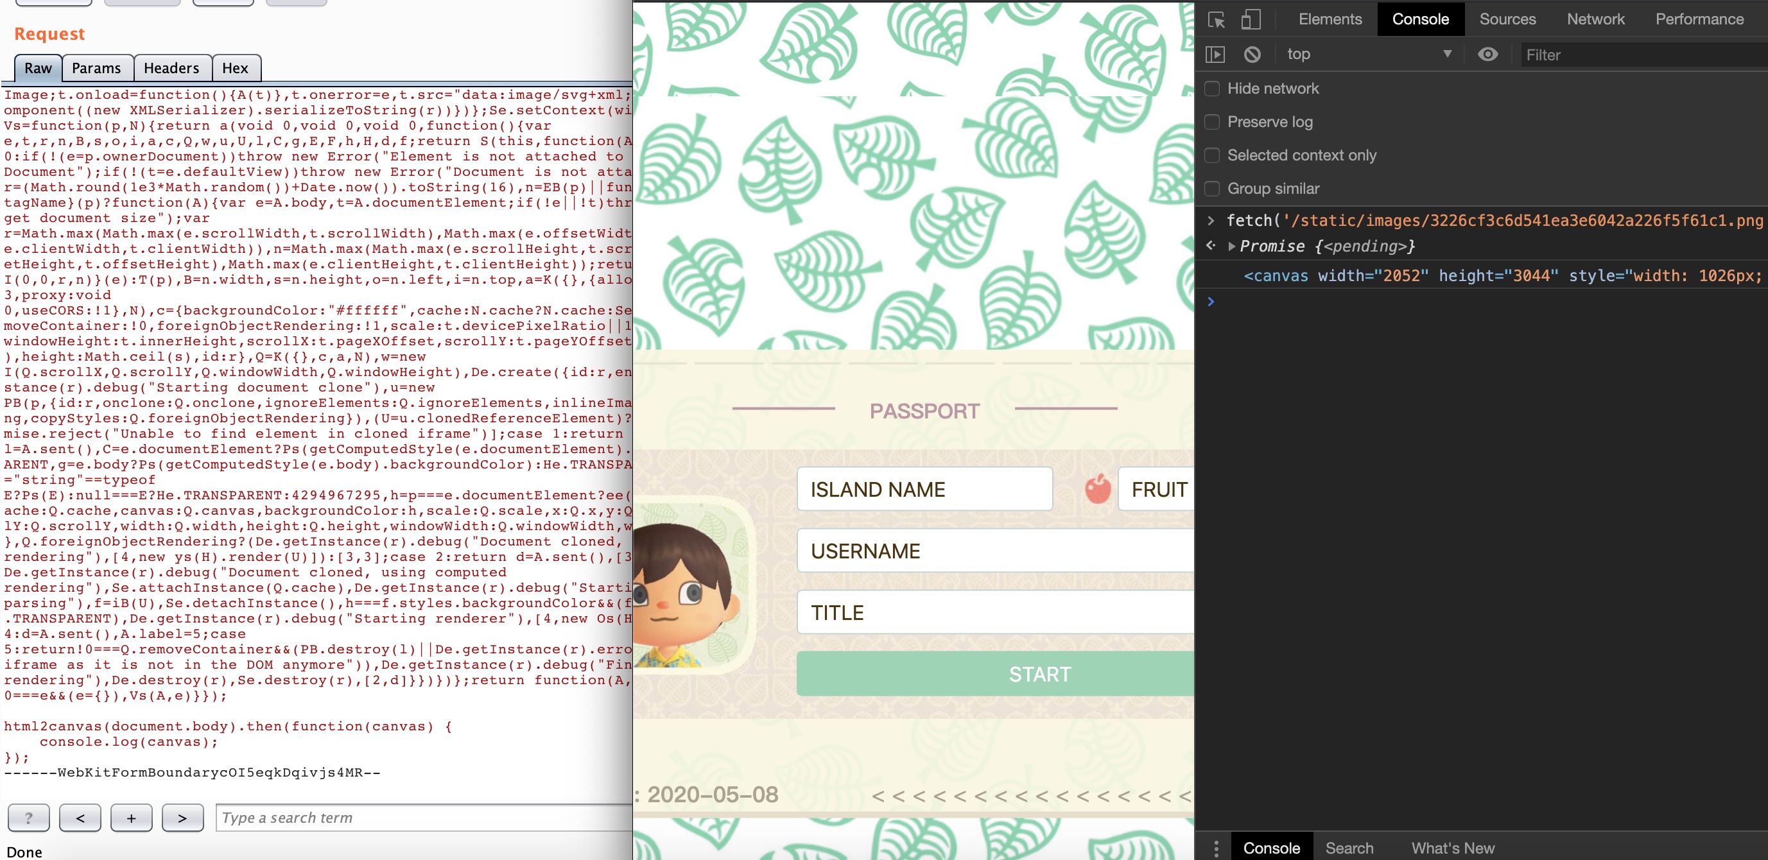Open the Network tab

pos(1595,19)
